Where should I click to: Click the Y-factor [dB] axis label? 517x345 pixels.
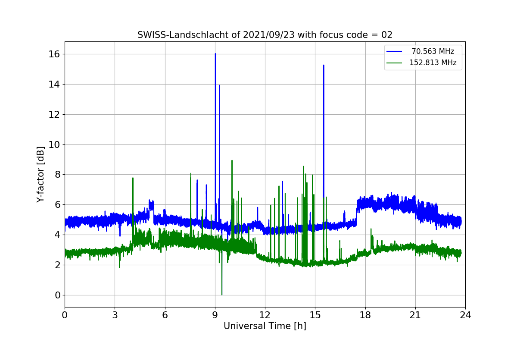click(x=40, y=175)
